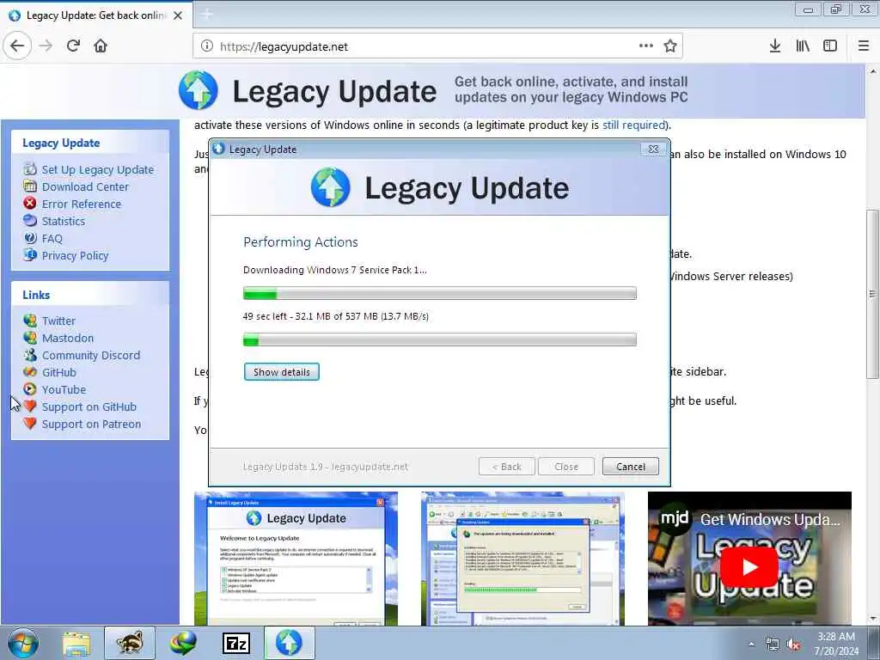Image resolution: width=880 pixels, height=660 pixels.
Task: Open the 7-Zip taskbar icon
Action: click(x=236, y=644)
